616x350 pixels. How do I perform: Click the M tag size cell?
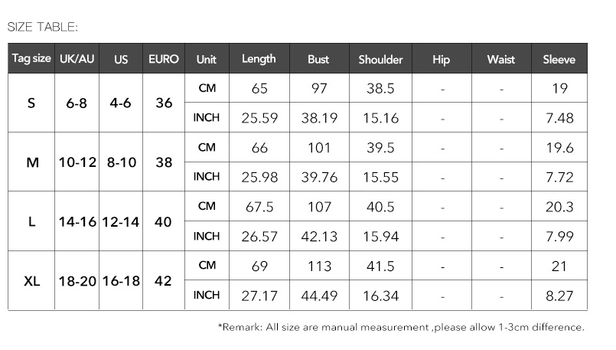(31, 162)
